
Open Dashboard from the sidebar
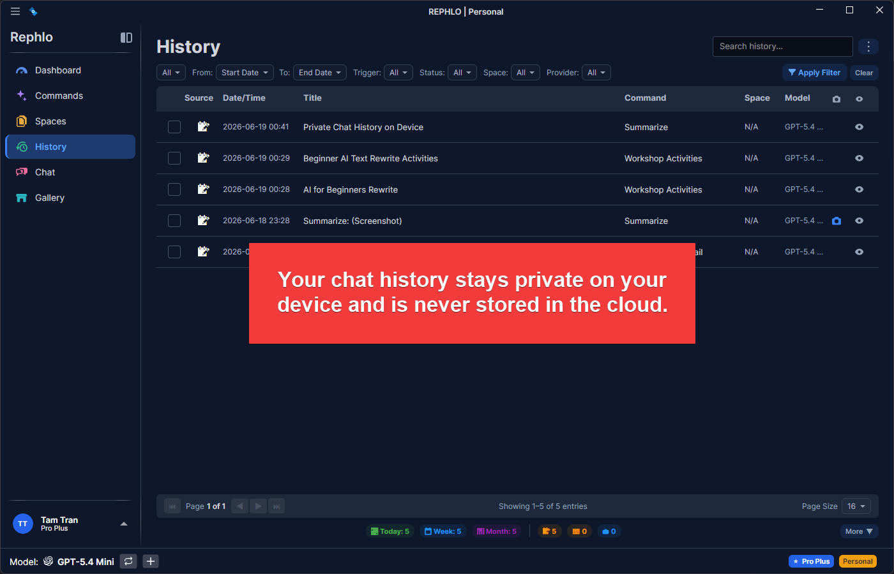click(x=70, y=70)
